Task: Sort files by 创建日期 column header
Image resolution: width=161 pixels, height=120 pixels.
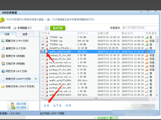Action: tap(103, 33)
